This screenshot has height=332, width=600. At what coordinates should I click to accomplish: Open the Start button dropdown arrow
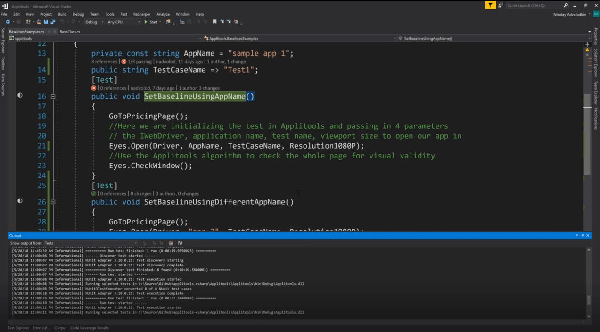point(160,22)
